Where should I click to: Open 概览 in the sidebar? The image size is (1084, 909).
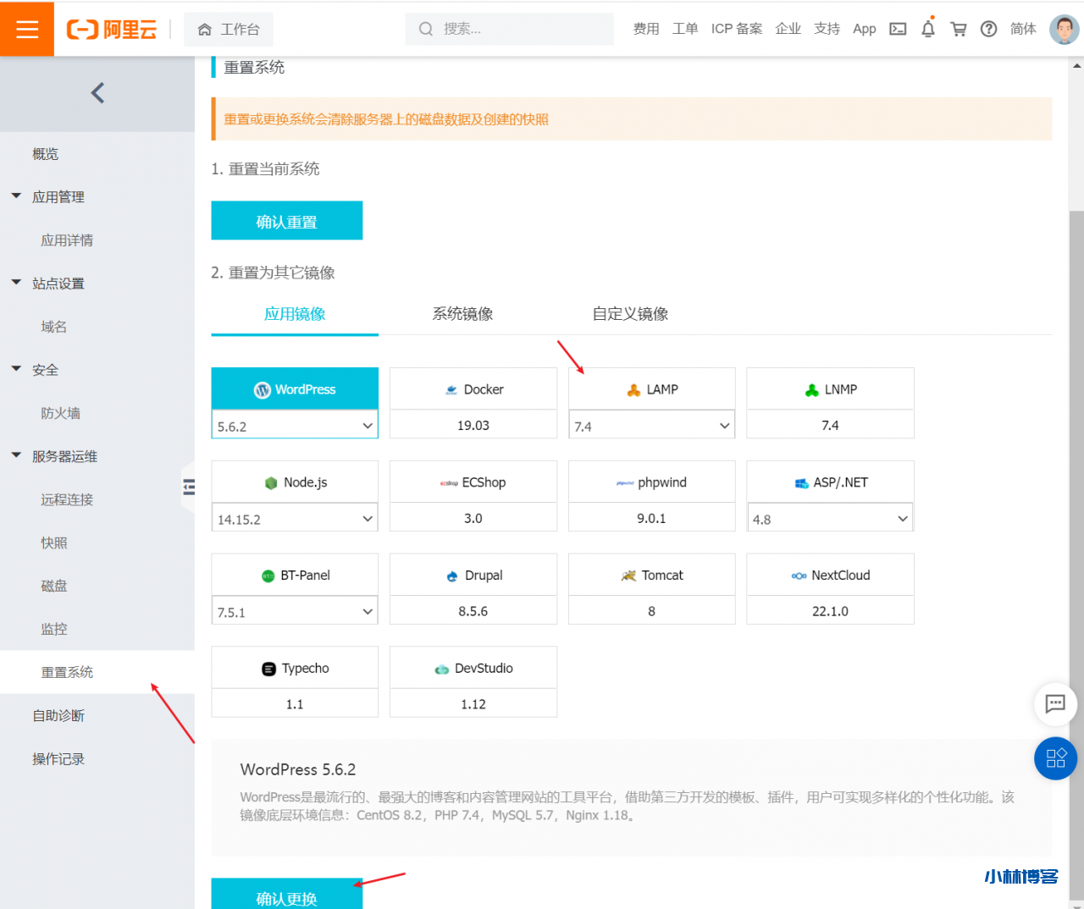click(46, 154)
